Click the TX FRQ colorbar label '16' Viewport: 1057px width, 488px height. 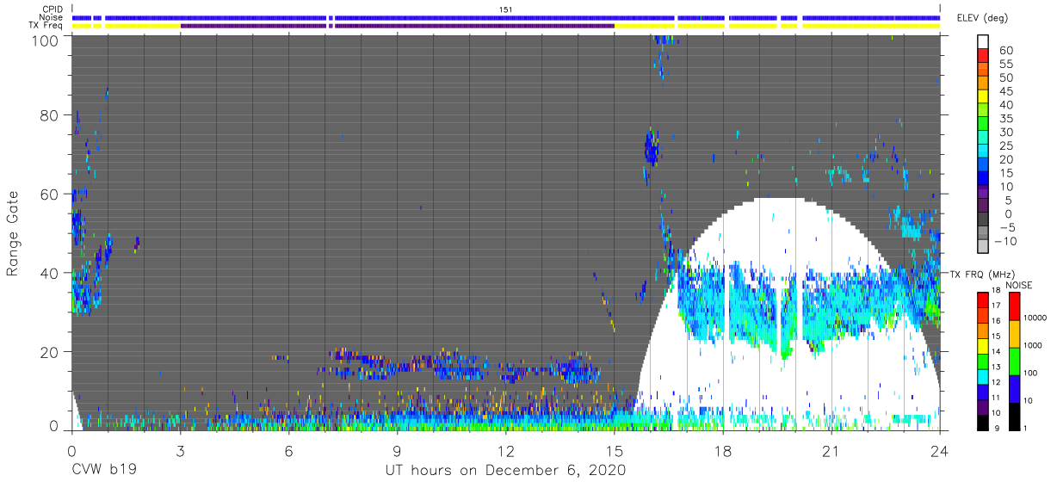996,321
